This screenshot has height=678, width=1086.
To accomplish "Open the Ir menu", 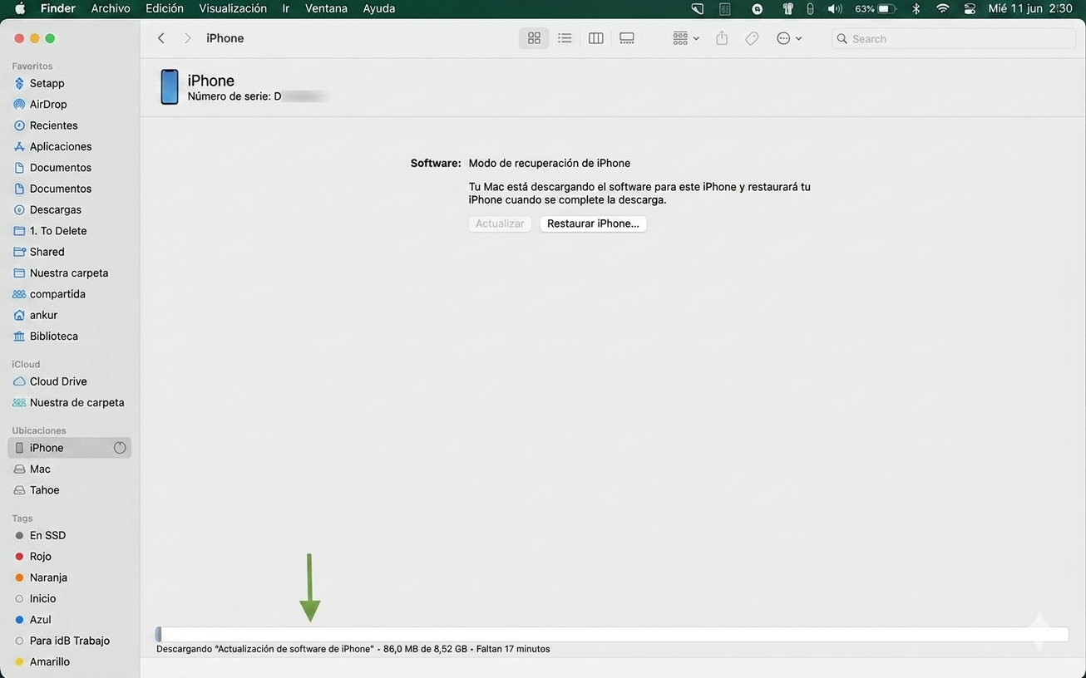I will tap(286, 8).
